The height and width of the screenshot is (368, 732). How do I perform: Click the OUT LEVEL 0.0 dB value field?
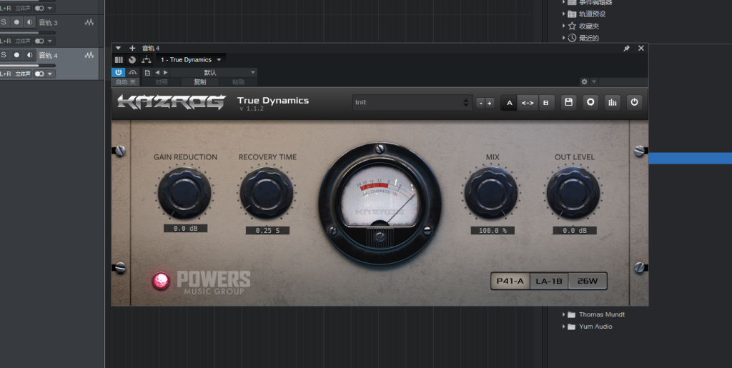[575, 230]
